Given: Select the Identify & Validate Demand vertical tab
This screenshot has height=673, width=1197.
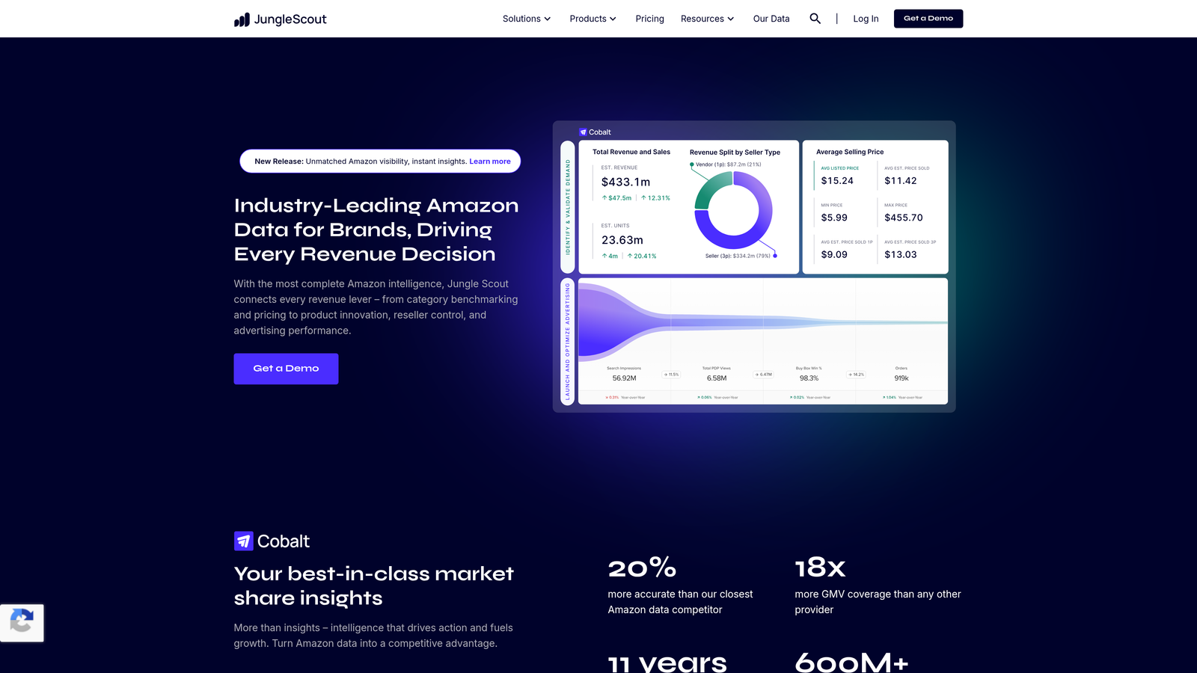Looking at the screenshot, I should click(568, 207).
